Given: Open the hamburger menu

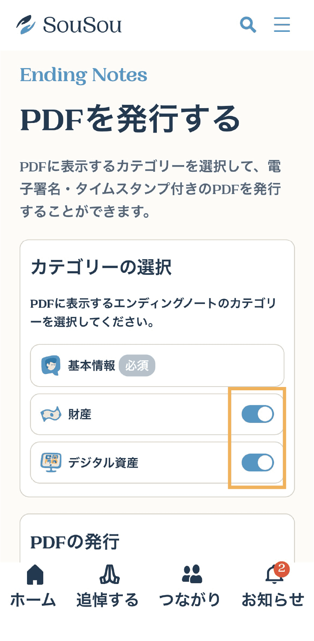Looking at the screenshot, I should coord(282,25).
